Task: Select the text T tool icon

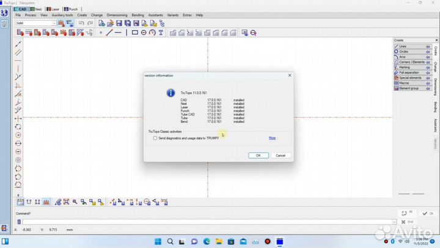Action: pos(161,33)
